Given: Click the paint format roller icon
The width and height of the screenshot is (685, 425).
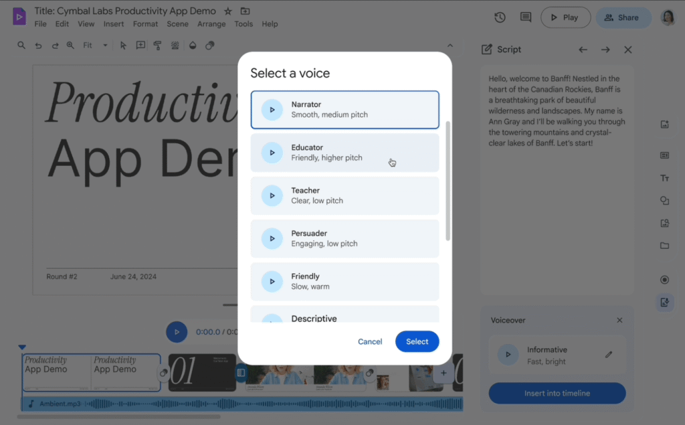Looking at the screenshot, I should coord(157,45).
